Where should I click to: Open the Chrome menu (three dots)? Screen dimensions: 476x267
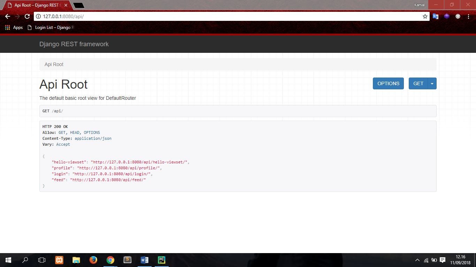469,16
